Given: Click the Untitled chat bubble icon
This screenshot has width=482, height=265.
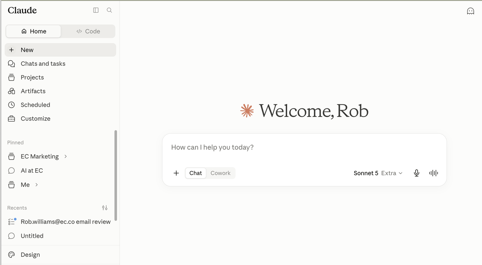Looking at the screenshot, I should pos(11,236).
